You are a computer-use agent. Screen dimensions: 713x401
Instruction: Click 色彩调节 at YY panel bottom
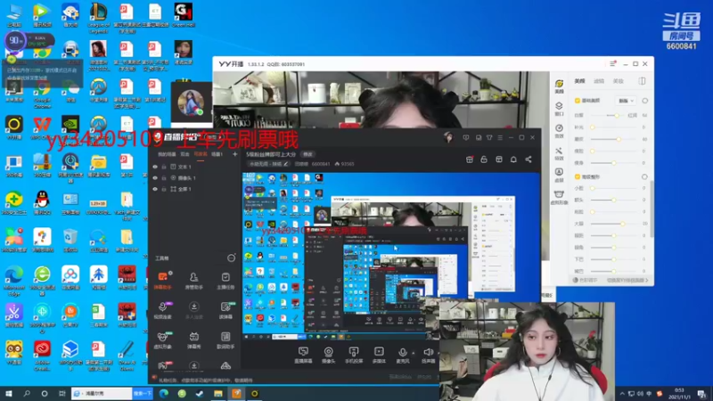point(586,280)
